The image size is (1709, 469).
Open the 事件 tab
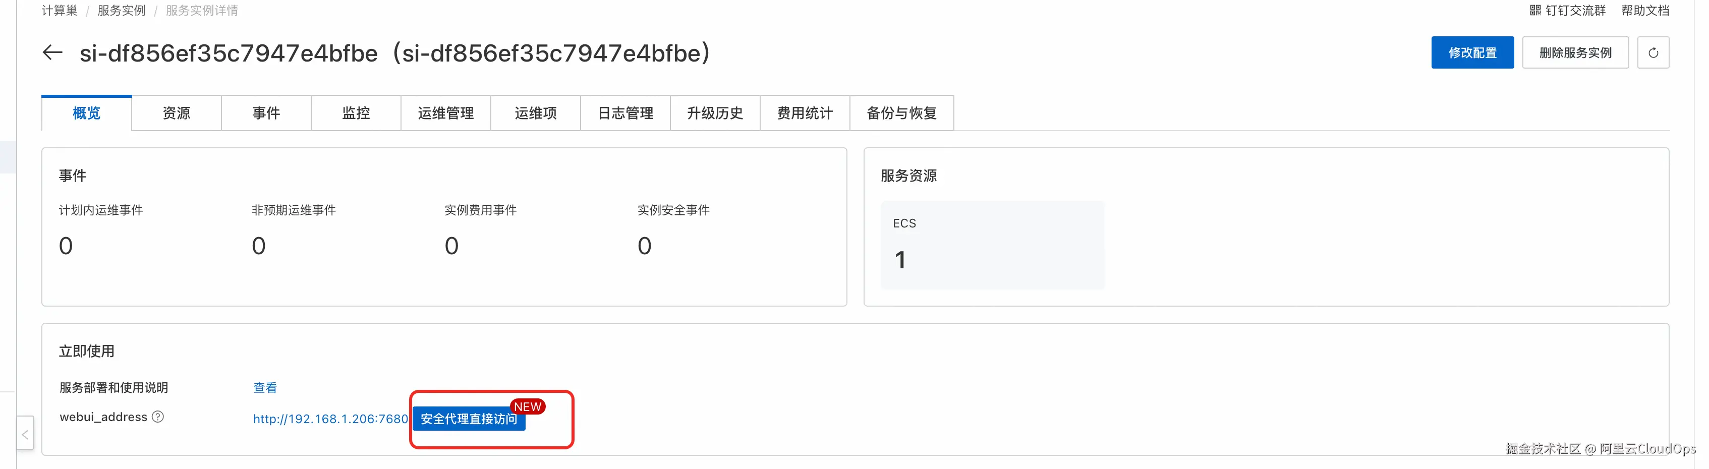click(x=266, y=113)
